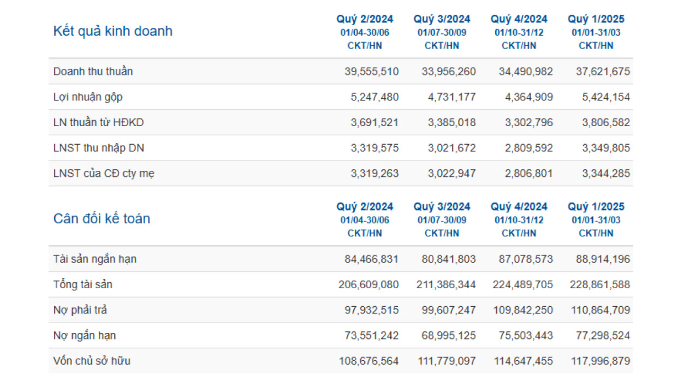Click the Kết quả kinh doanh section heading

(x=112, y=31)
